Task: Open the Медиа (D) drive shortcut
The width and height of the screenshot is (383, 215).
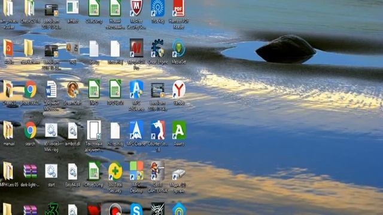Action: (x=179, y=174)
